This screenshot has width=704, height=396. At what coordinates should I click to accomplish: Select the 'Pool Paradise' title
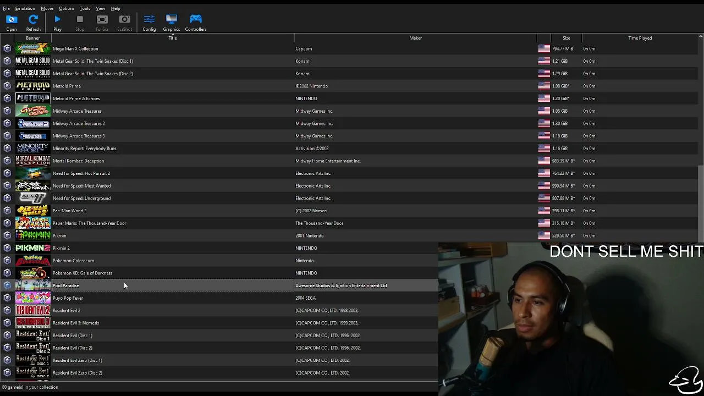click(x=66, y=285)
